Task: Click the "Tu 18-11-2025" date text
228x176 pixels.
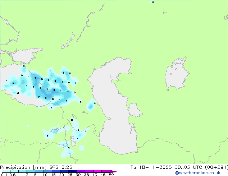Action: tap(151, 167)
